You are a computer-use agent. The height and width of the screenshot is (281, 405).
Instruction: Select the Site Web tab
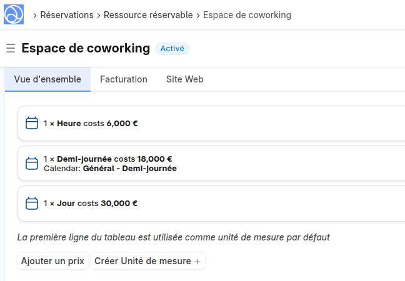click(x=184, y=79)
